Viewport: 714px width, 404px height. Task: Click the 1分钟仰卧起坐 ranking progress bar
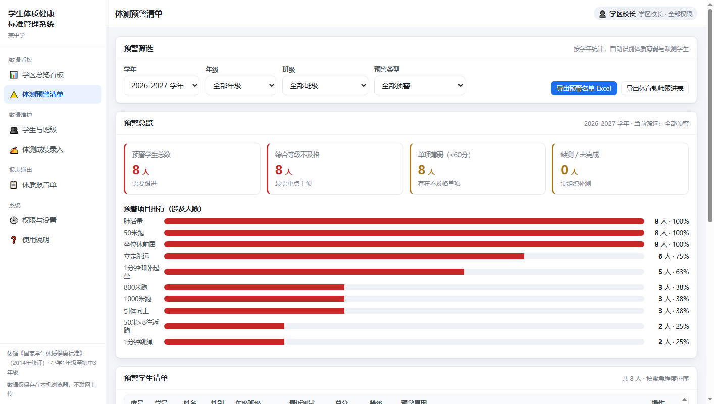404,272
